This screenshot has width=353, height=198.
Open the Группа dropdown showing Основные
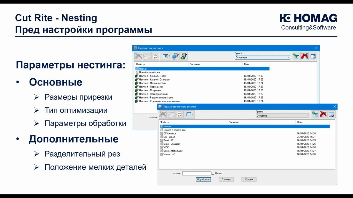click(x=263, y=57)
